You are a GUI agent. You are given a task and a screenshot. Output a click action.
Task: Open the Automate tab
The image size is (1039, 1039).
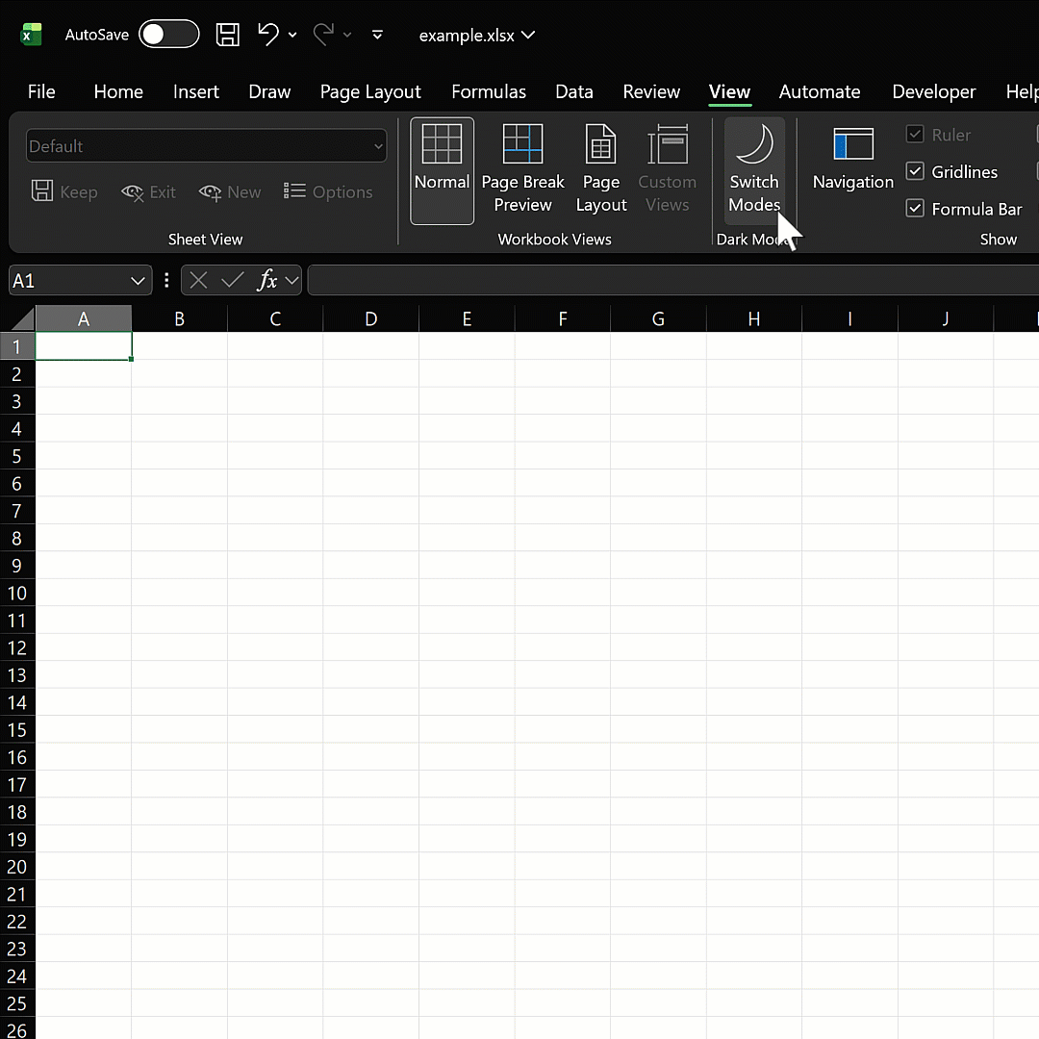[x=820, y=91]
